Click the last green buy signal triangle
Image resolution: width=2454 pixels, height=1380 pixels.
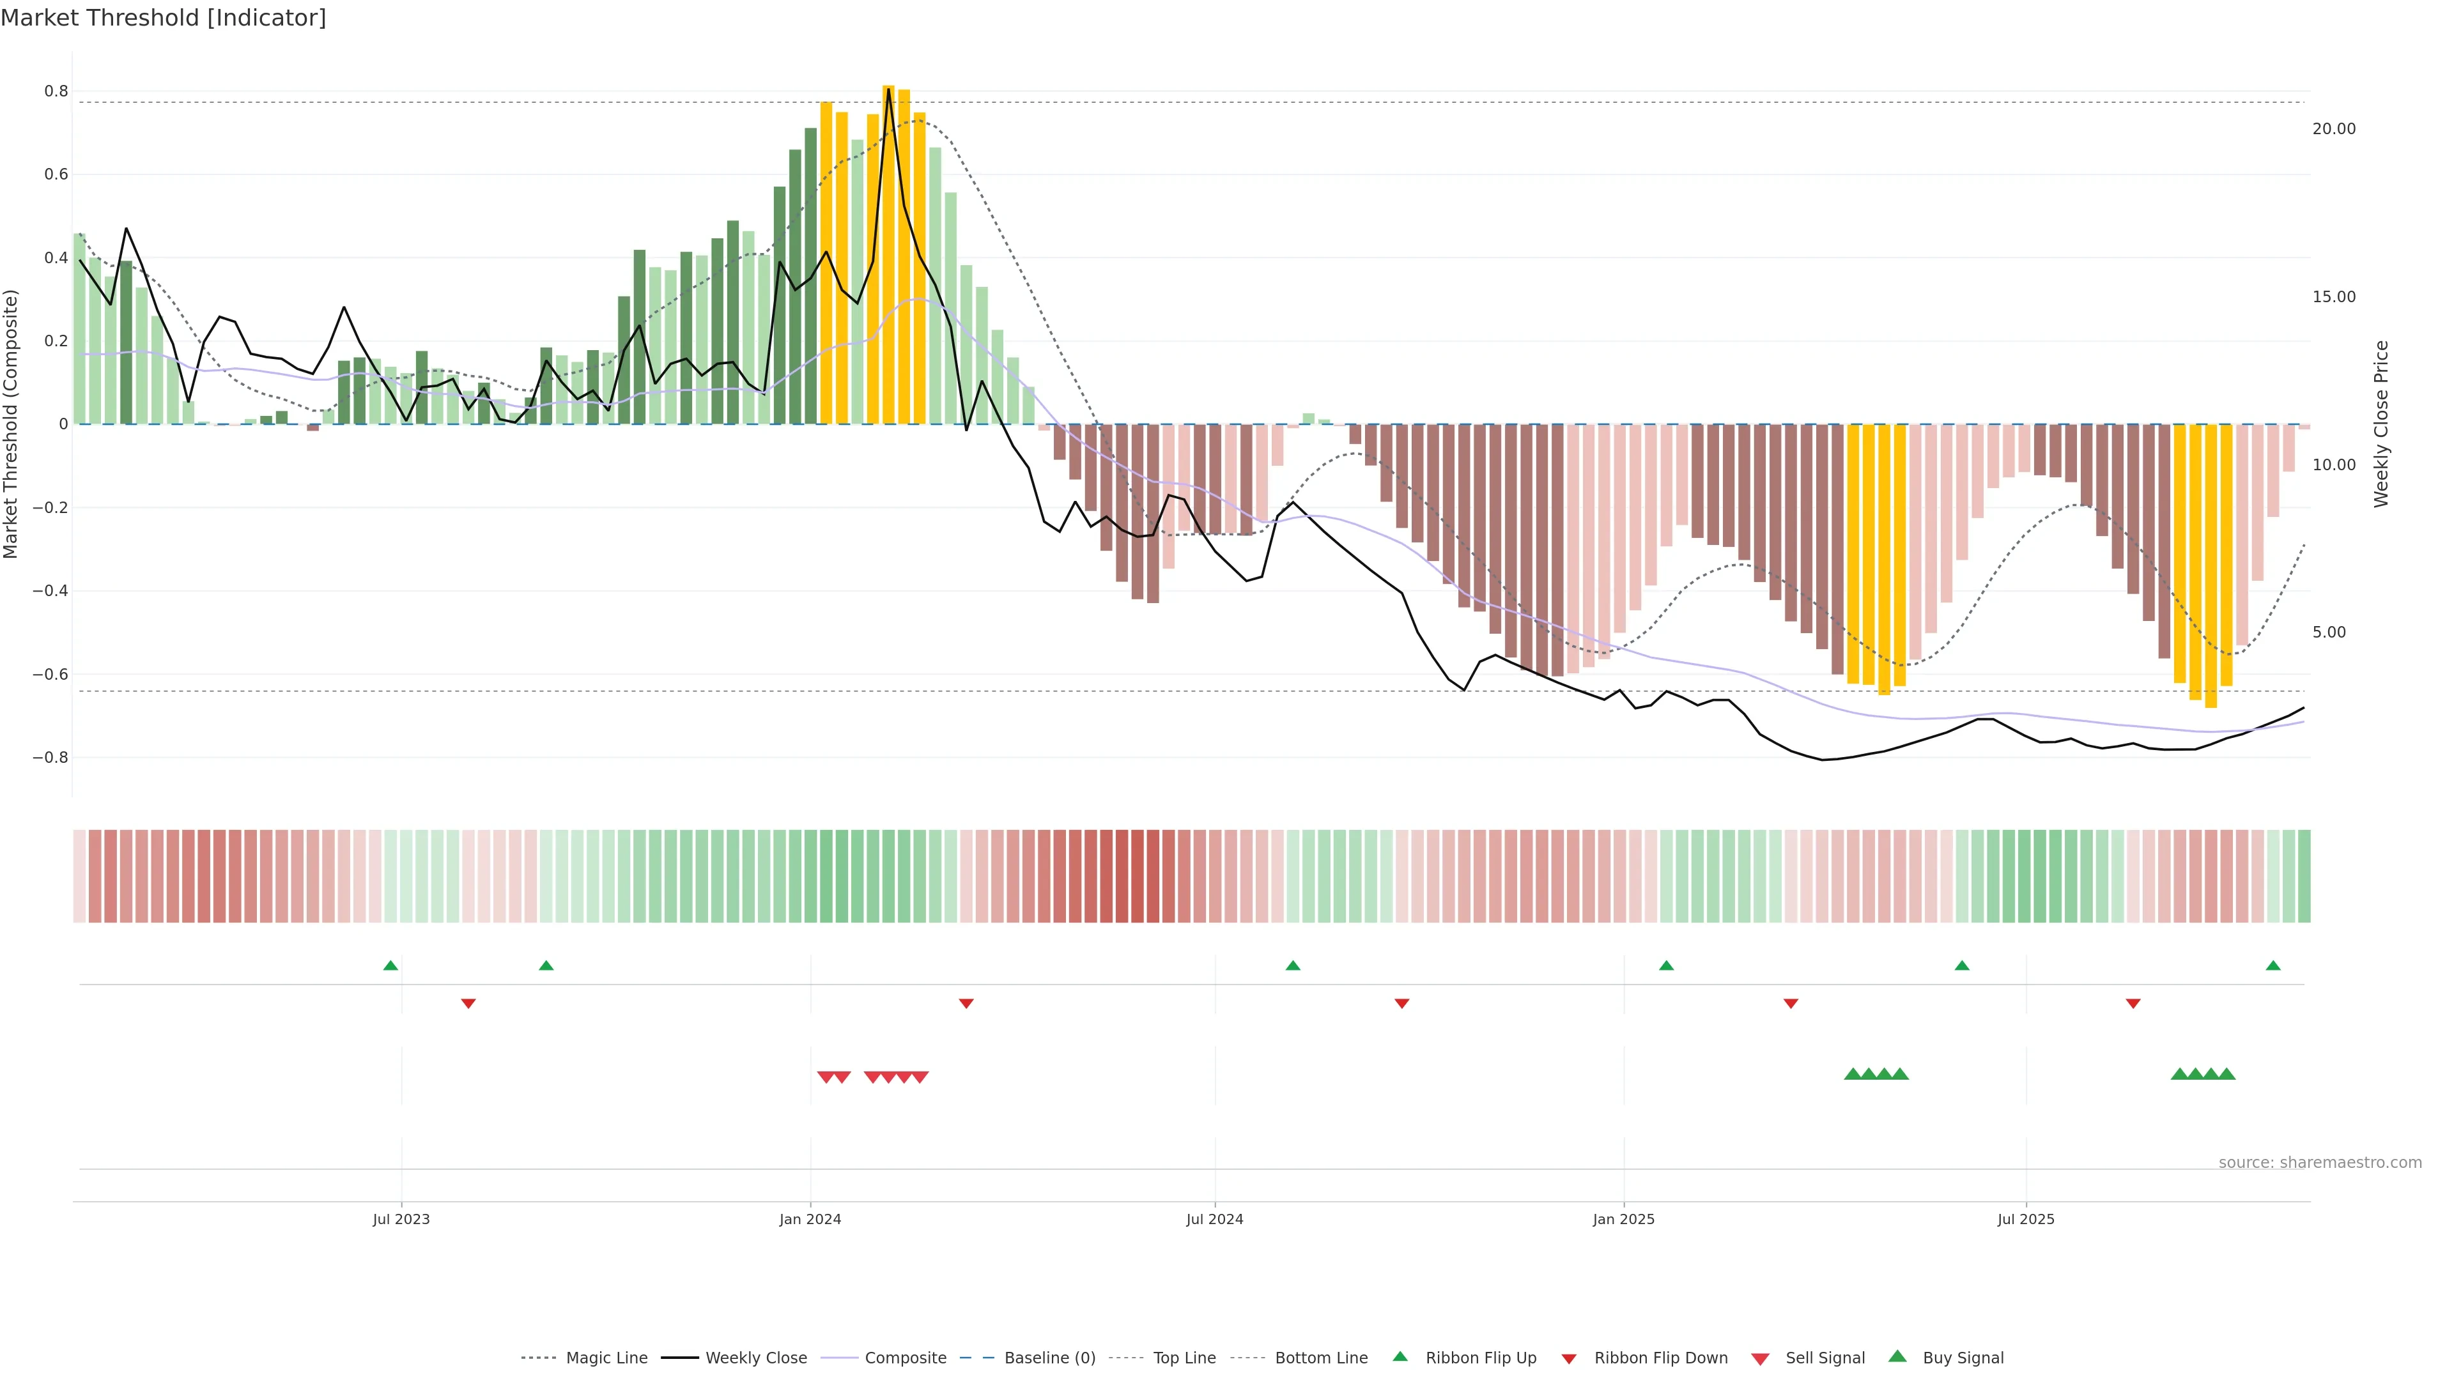pos(2226,1074)
